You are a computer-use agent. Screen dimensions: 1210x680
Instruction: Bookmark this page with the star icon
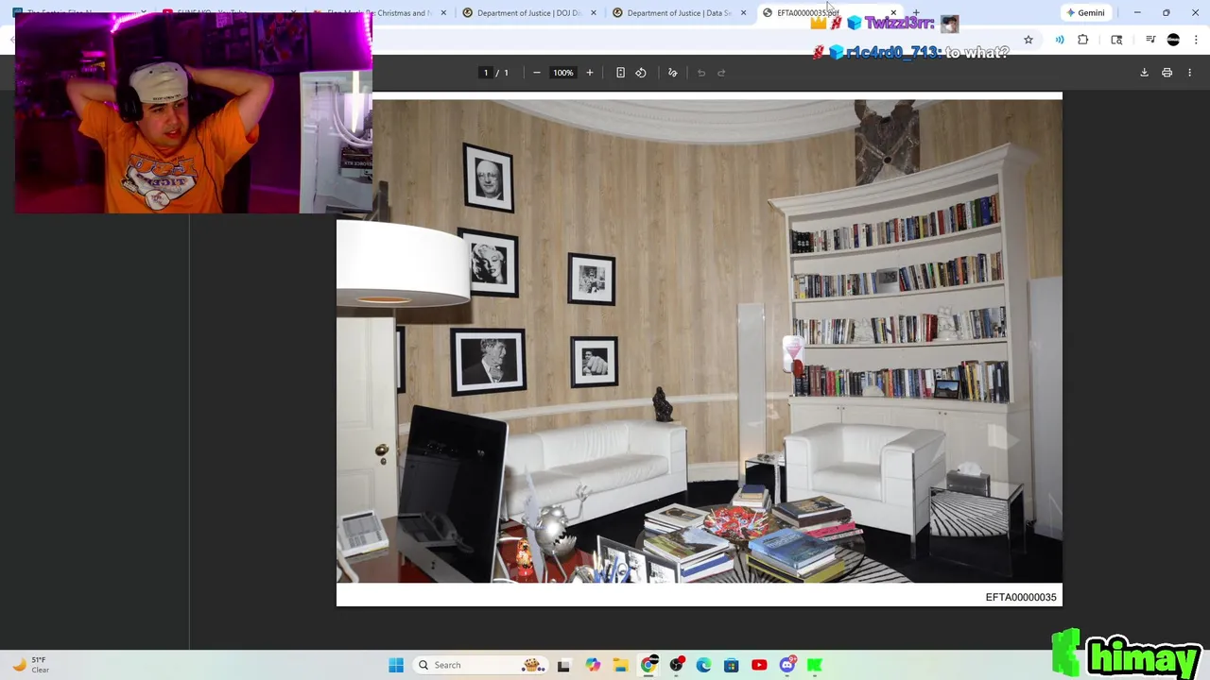click(x=1028, y=40)
